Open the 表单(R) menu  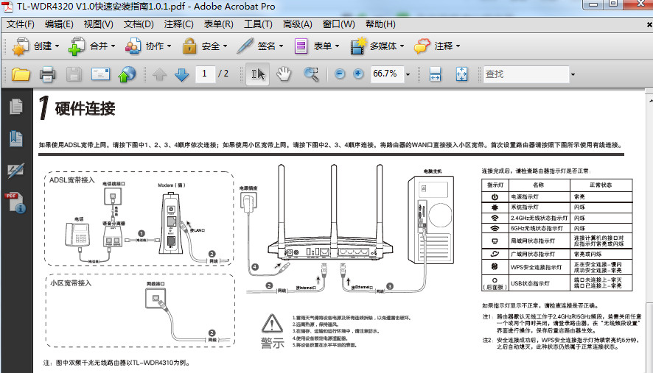coord(219,24)
